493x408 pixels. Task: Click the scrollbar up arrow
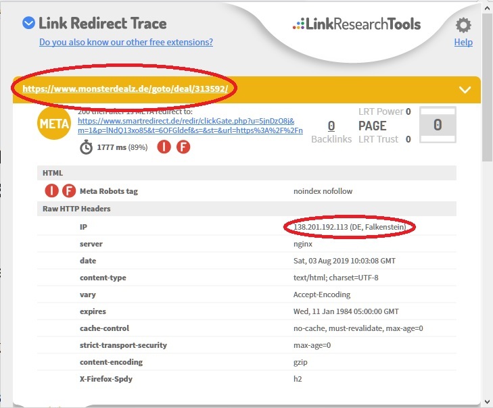pyautogui.click(x=488, y=6)
